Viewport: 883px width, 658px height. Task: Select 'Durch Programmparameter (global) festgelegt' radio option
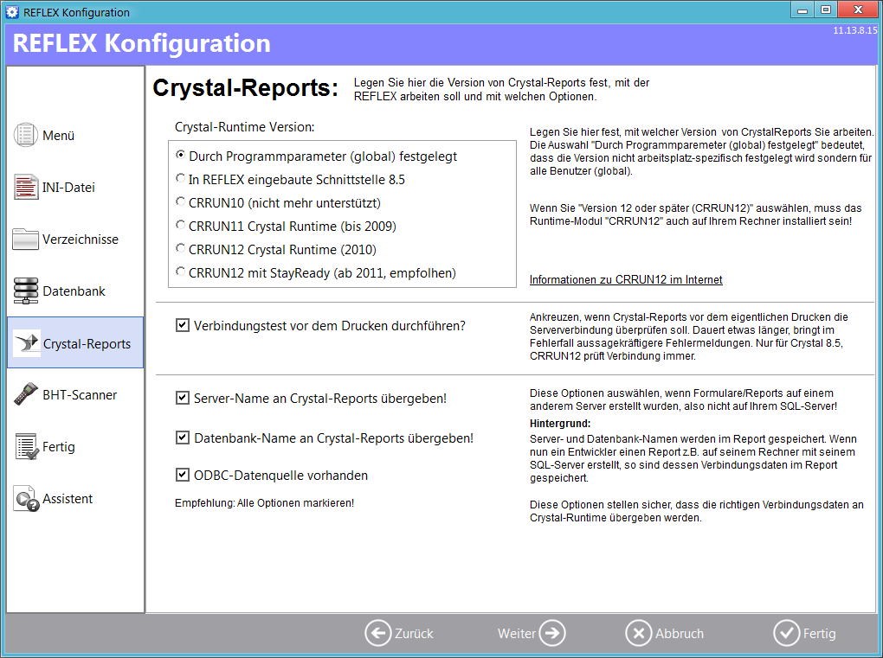coord(180,155)
